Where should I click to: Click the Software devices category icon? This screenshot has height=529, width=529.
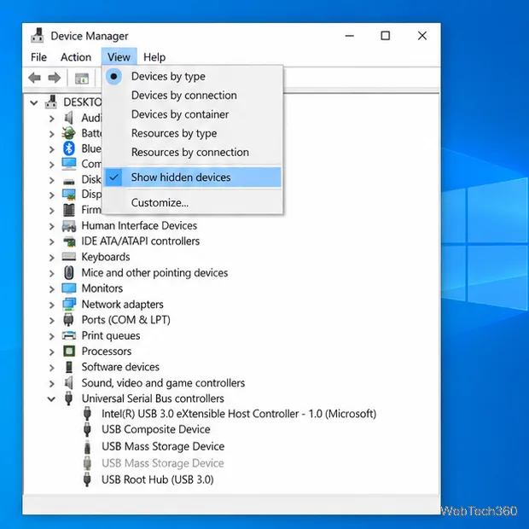(69, 367)
